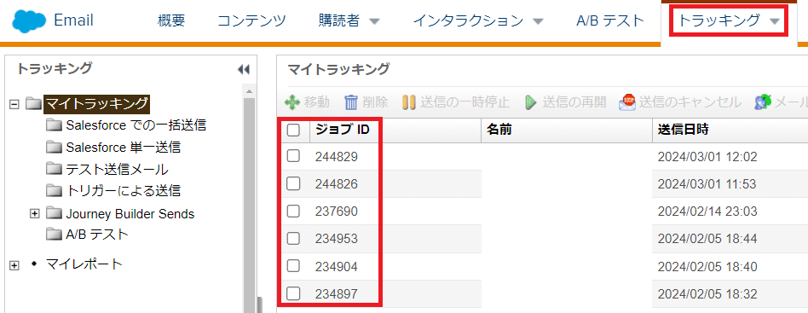
Task: Click the pause send icon
Action: [408, 102]
